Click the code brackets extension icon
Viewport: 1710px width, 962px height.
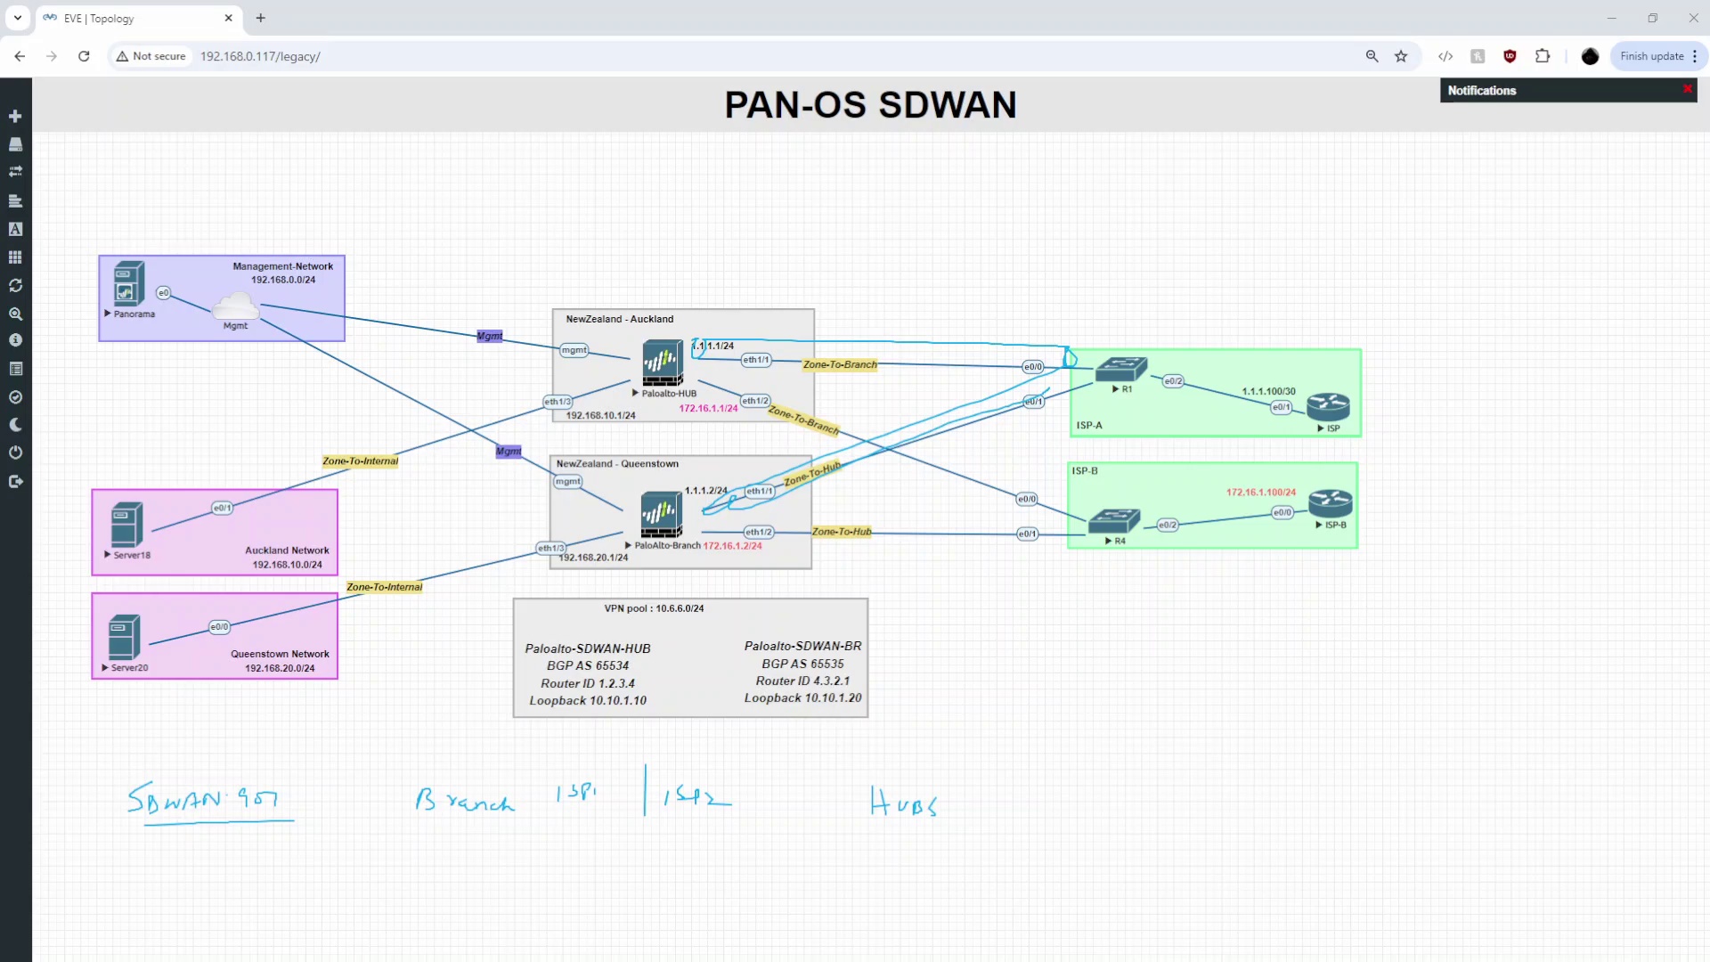(1445, 56)
